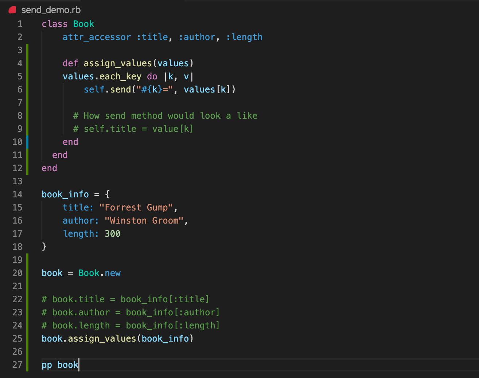Click each_key on line 5
This screenshot has width=479, height=378.
120,76
